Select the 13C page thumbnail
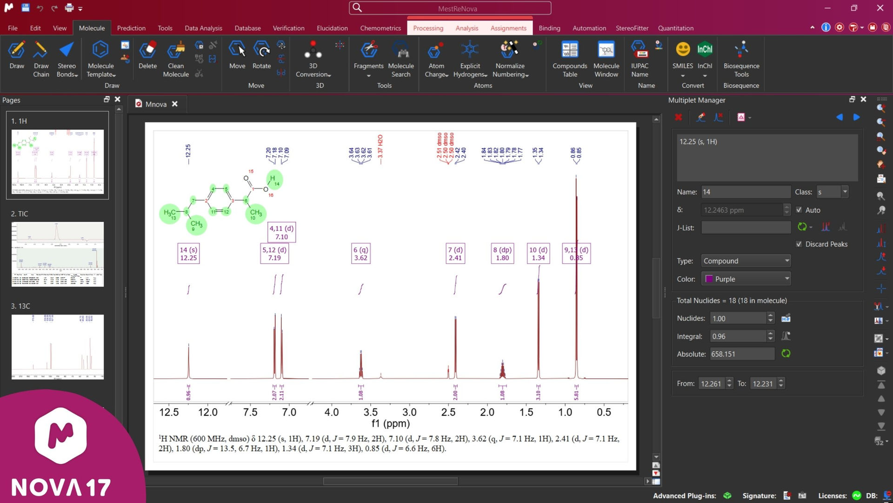This screenshot has width=893, height=503. pyautogui.click(x=58, y=347)
